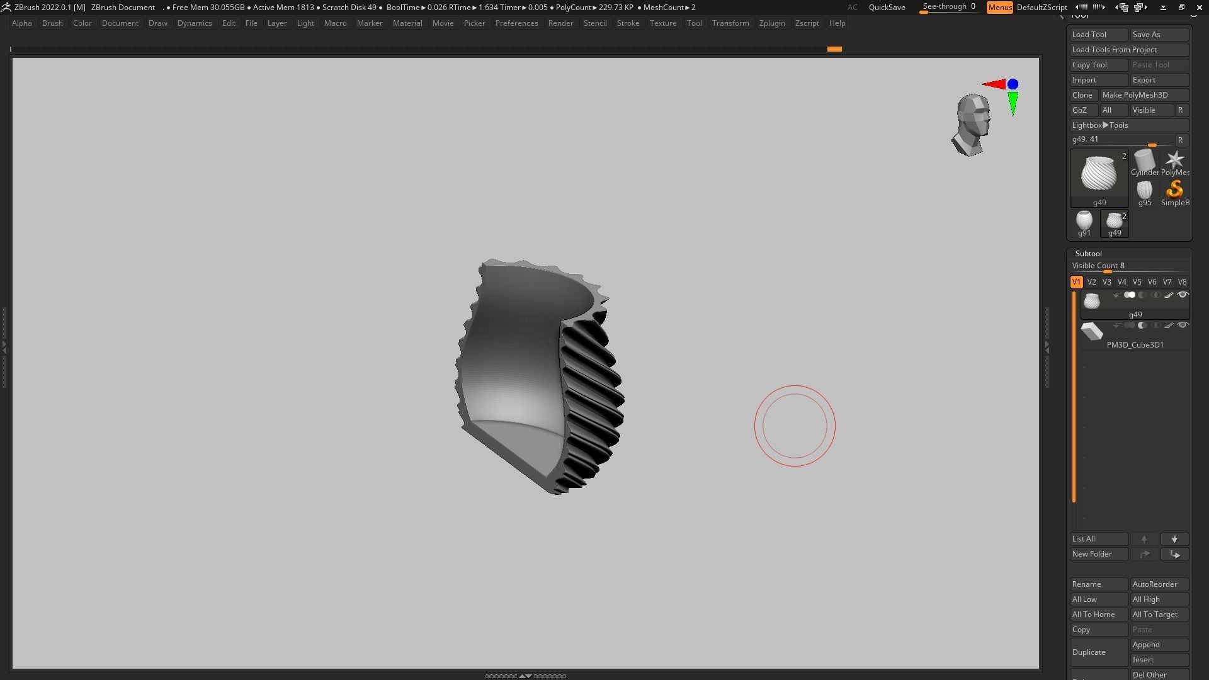Viewport: 1209px width, 680px height.
Task: Select the PolyMesh star tool
Action: tap(1174, 161)
